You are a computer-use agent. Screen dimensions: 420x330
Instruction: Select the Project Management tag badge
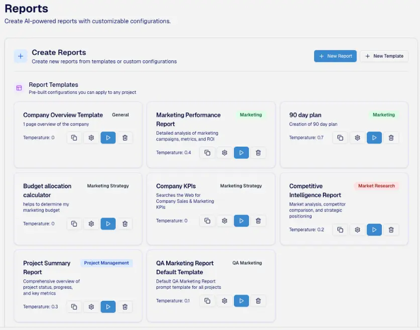106,263
